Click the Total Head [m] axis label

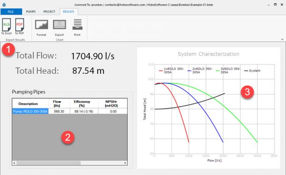tap(145, 109)
